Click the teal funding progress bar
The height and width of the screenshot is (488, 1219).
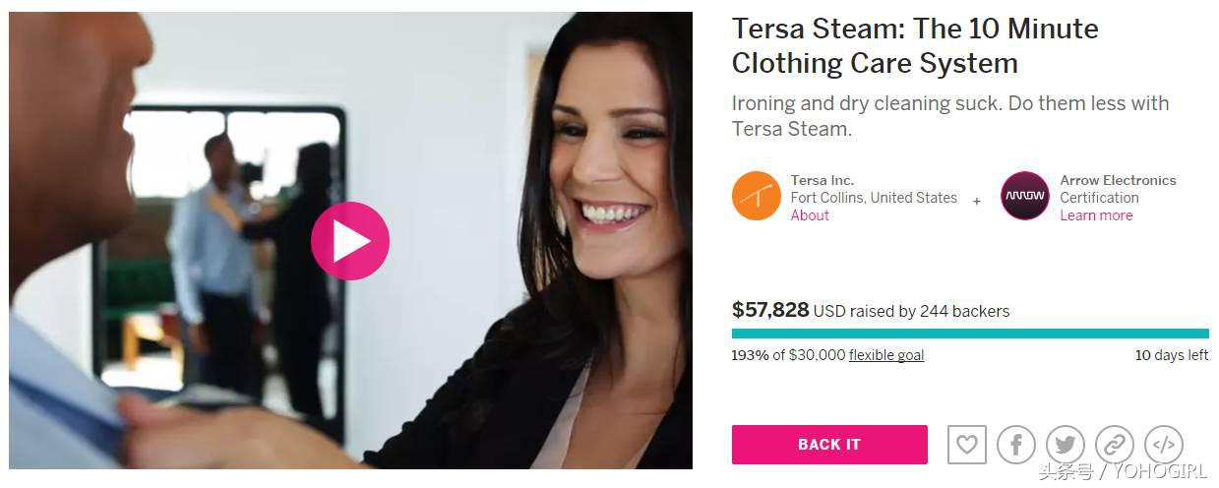(969, 335)
